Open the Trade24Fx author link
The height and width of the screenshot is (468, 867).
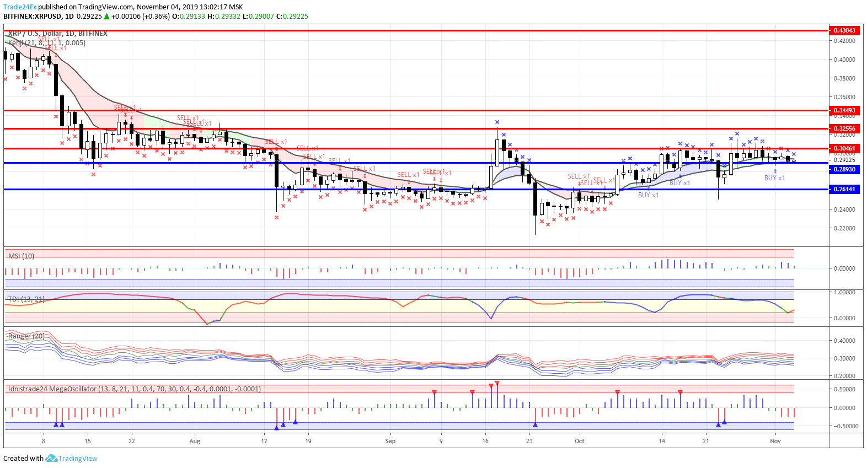pos(20,7)
